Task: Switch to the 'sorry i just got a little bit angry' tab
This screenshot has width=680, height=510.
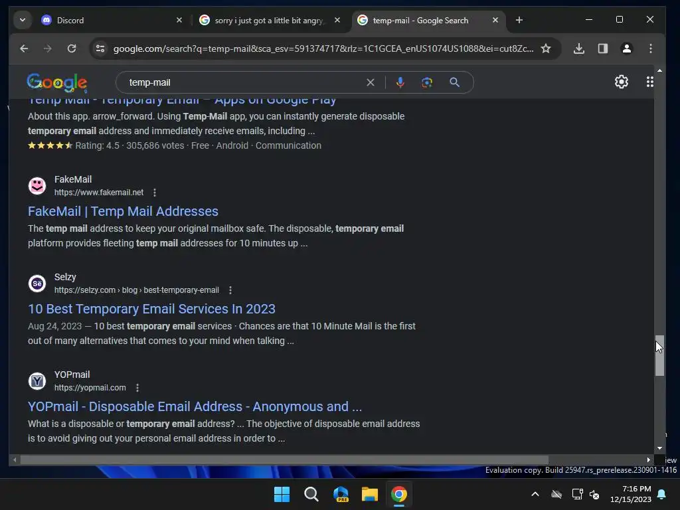Action: (x=270, y=21)
